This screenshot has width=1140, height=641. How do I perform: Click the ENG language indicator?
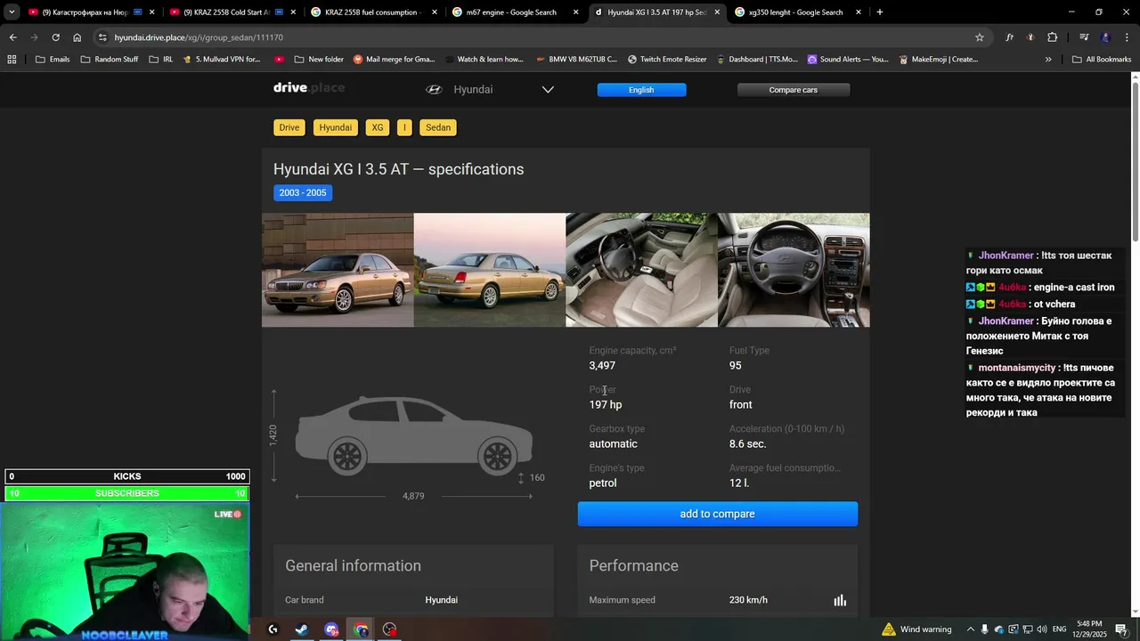point(1059,629)
